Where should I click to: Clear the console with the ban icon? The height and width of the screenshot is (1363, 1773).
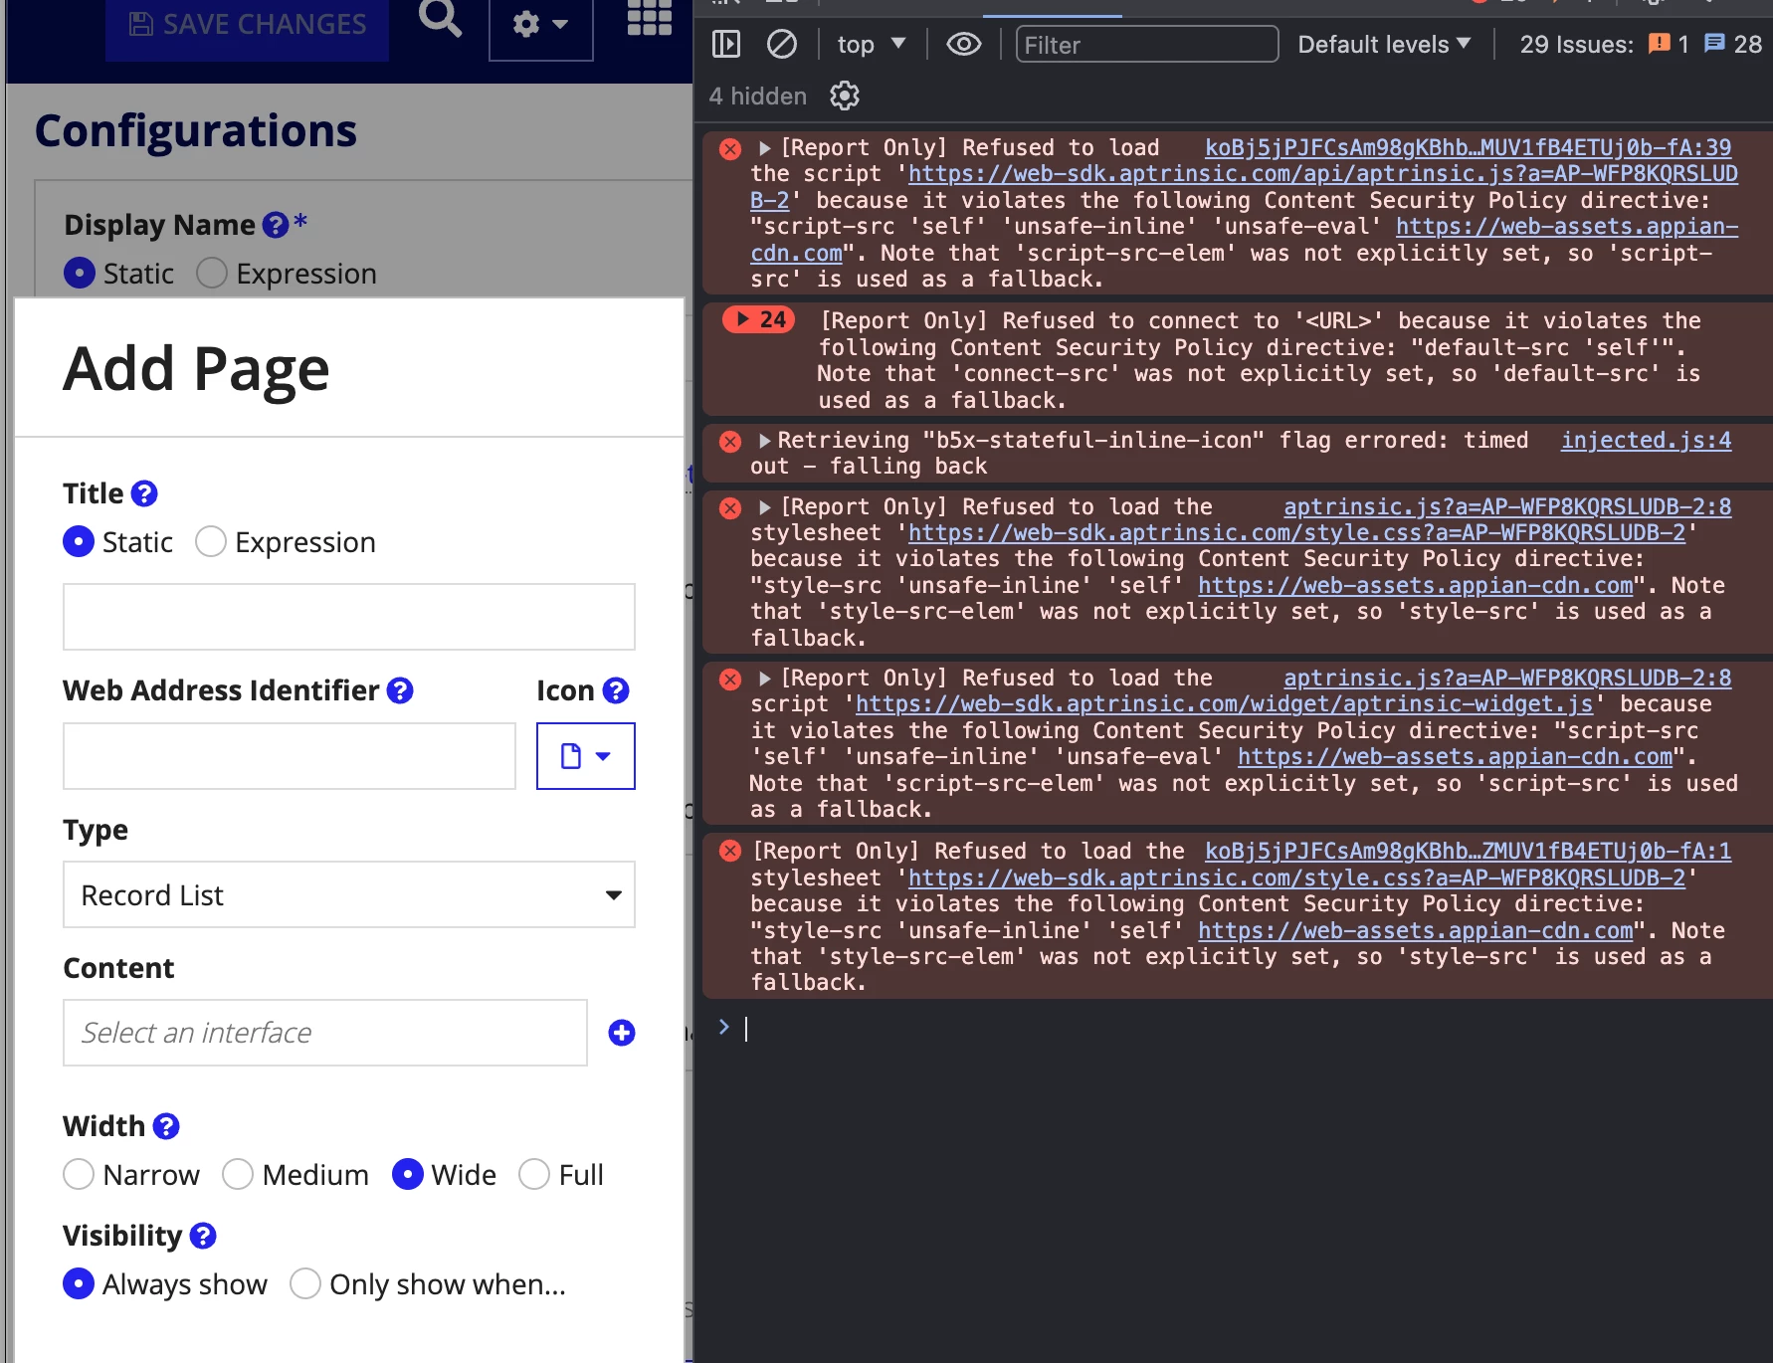coord(782,44)
